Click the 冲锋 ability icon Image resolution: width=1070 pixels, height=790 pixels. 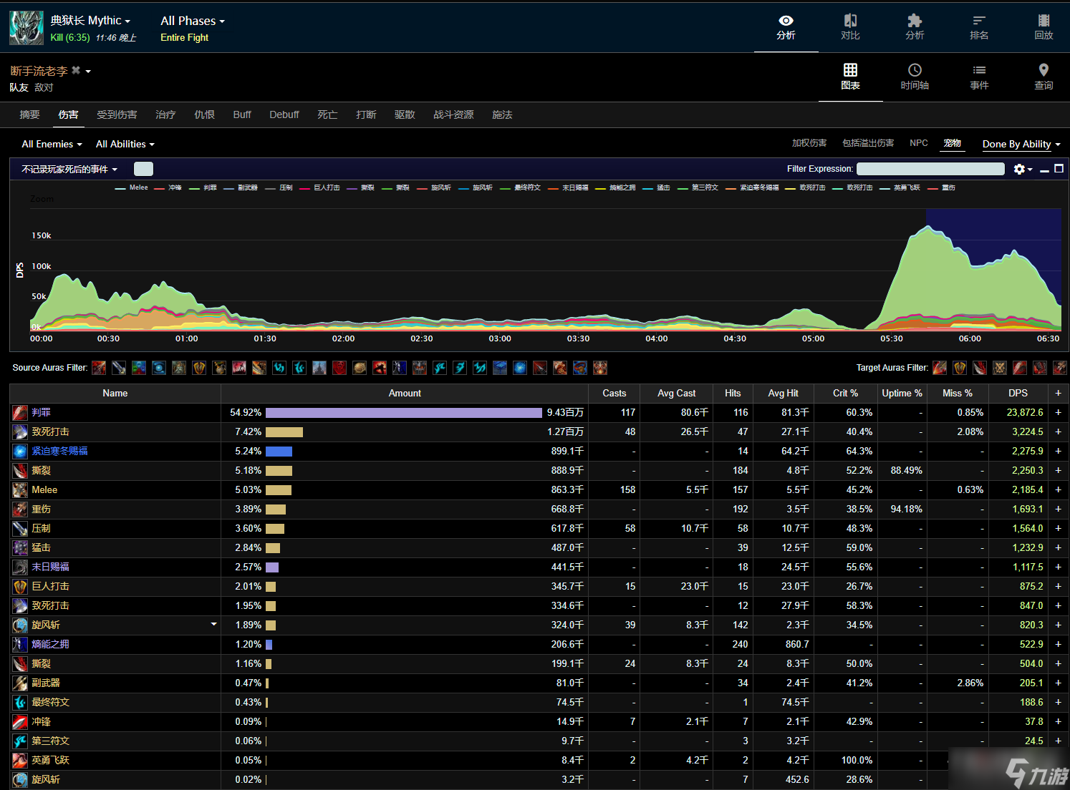click(x=20, y=722)
